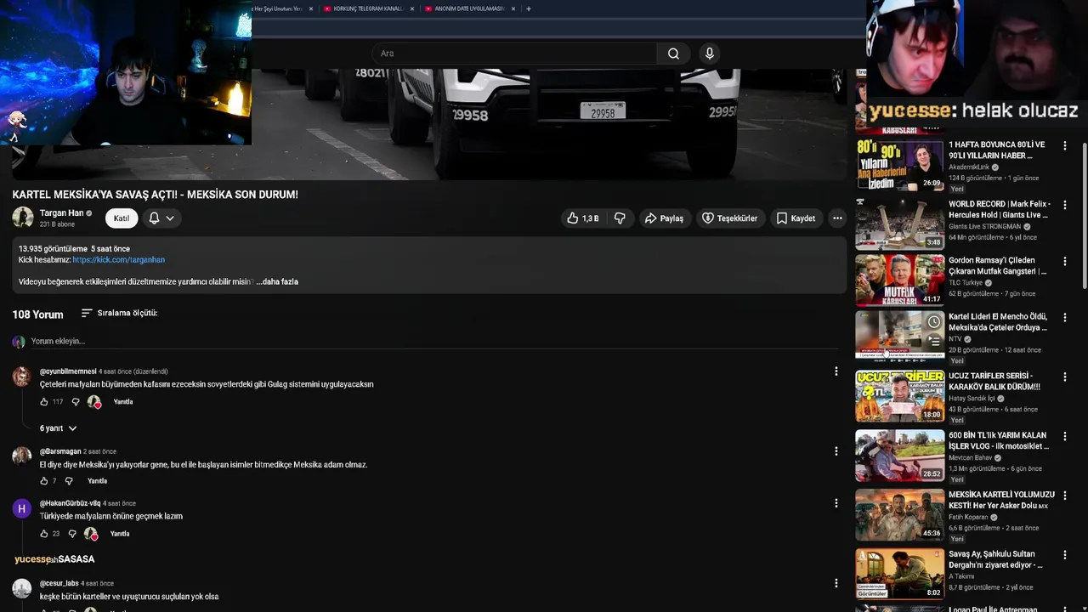Open options menu for @HakanGürbüz-v8q comment
The height and width of the screenshot is (612, 1088).
pyautogui.click(x=836, y=503)
